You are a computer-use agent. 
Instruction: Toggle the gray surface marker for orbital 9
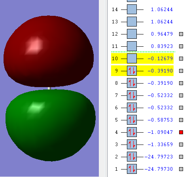click(x=181, y=71)
